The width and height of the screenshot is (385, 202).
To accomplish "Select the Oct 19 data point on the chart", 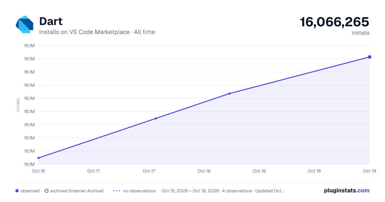I will point(370,57).
